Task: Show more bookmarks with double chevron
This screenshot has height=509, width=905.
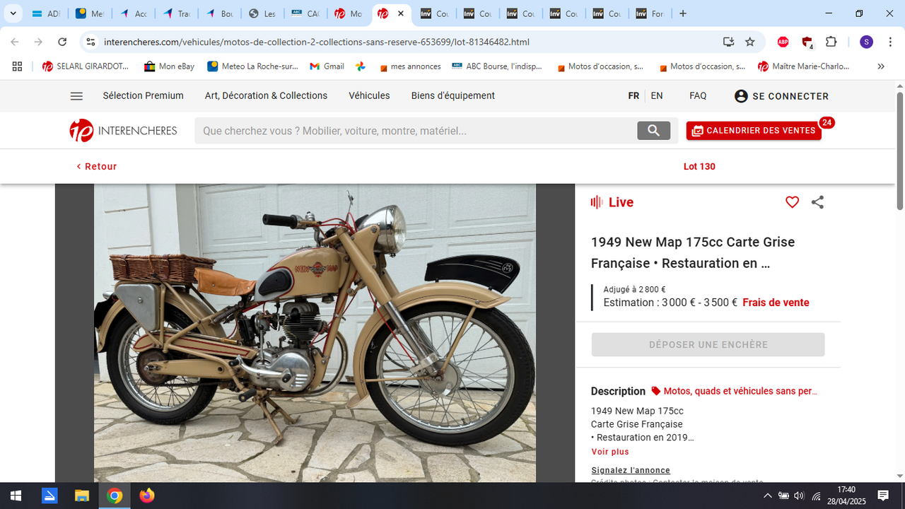Action: (880, 66)
